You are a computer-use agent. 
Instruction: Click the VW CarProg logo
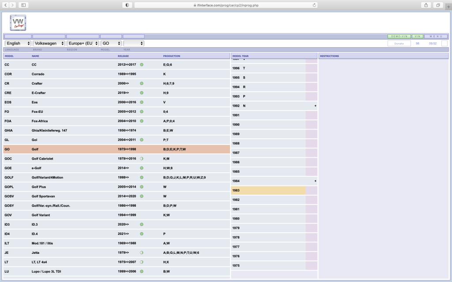pos(18,23)
